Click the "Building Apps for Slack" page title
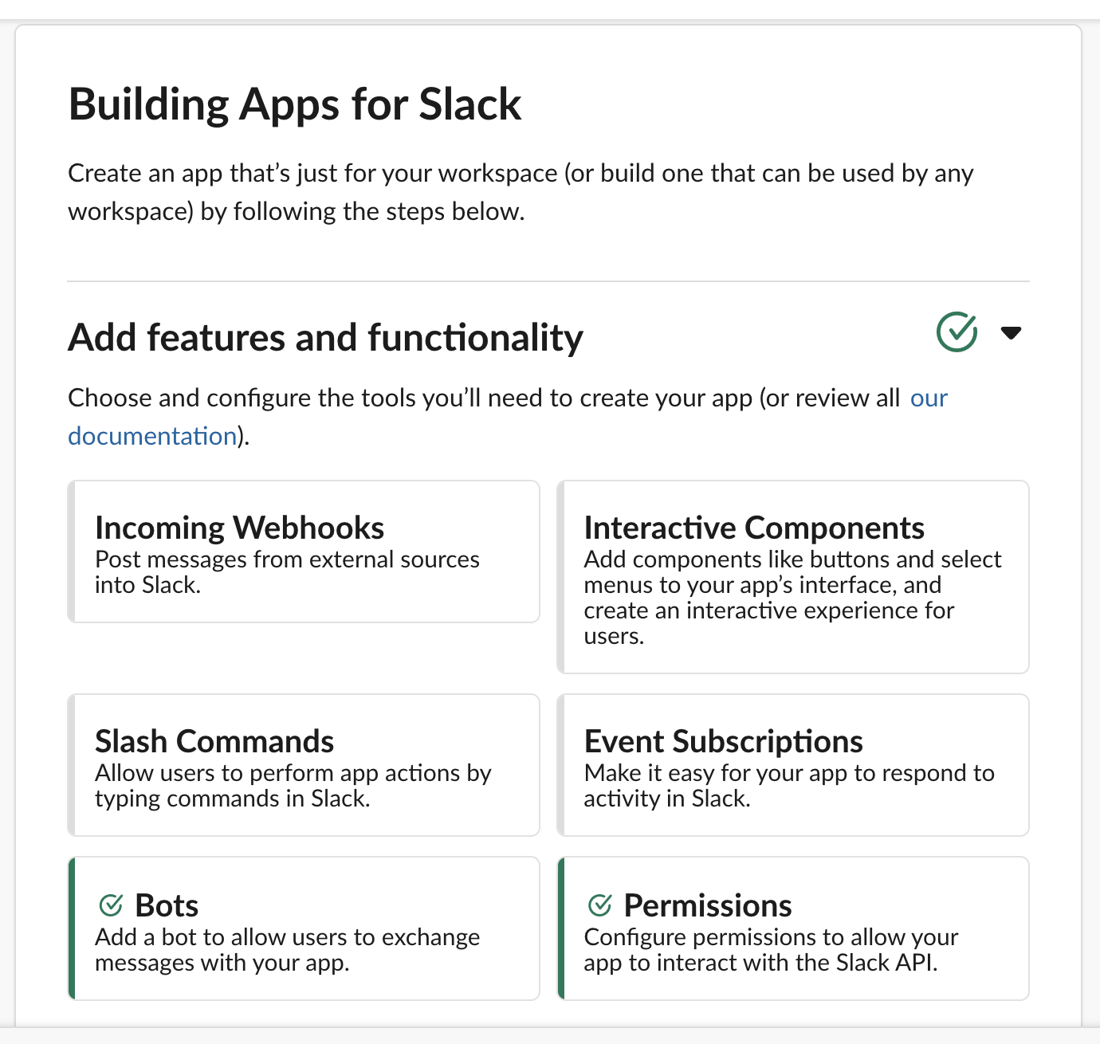 pos(295,104)
